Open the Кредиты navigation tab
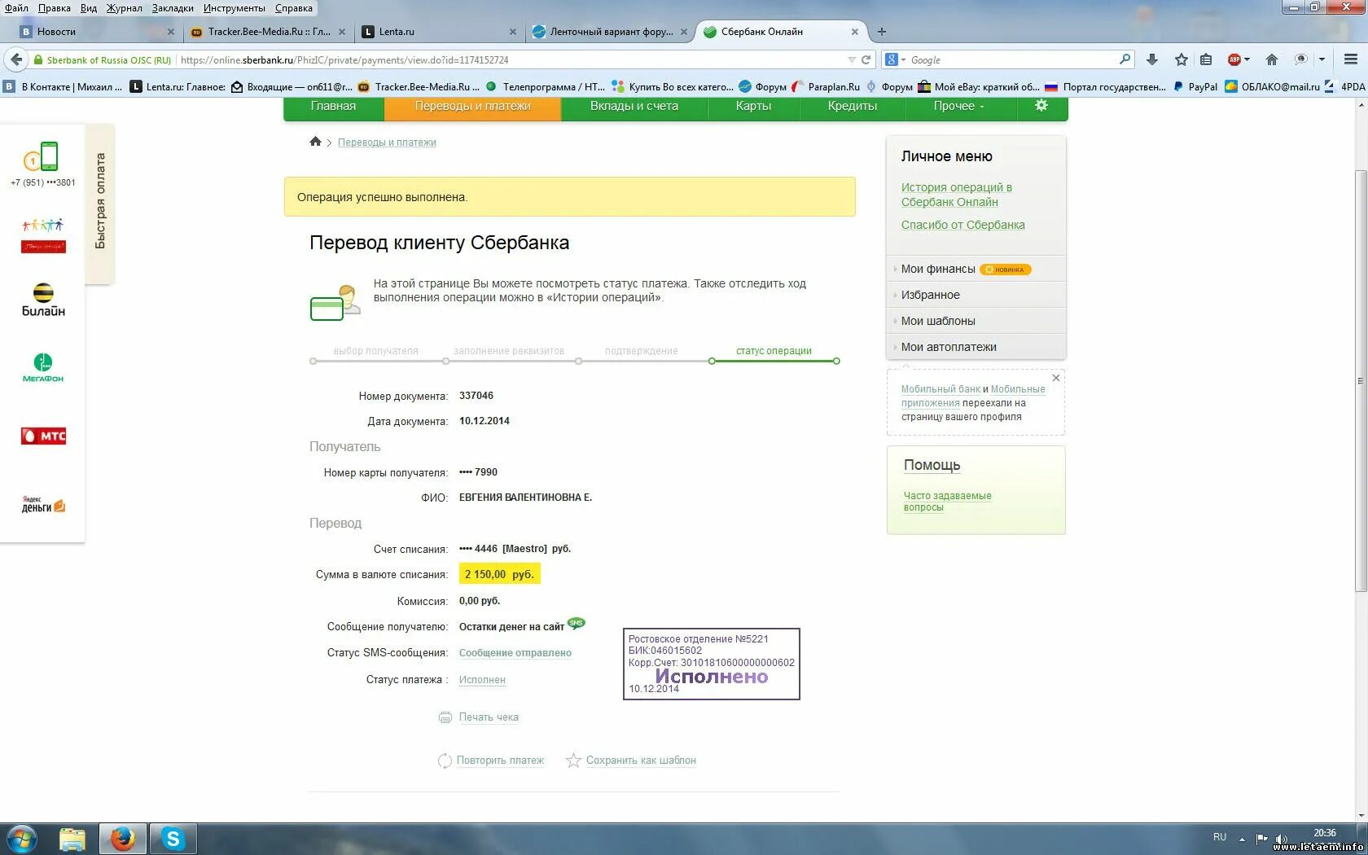The height and width of the screenshot is (855, 1368). pyautogui.click(x=853, y=106)
